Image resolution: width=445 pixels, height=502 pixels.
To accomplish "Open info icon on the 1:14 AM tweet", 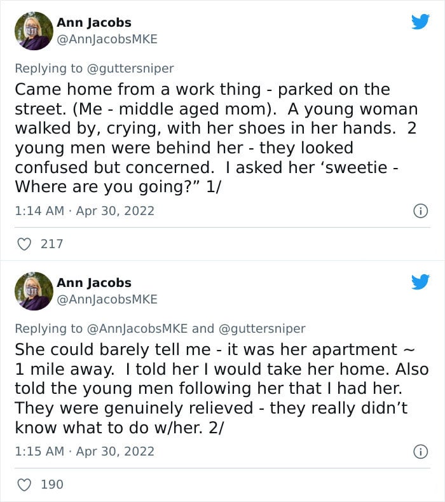I will click(x=420, y=211).
